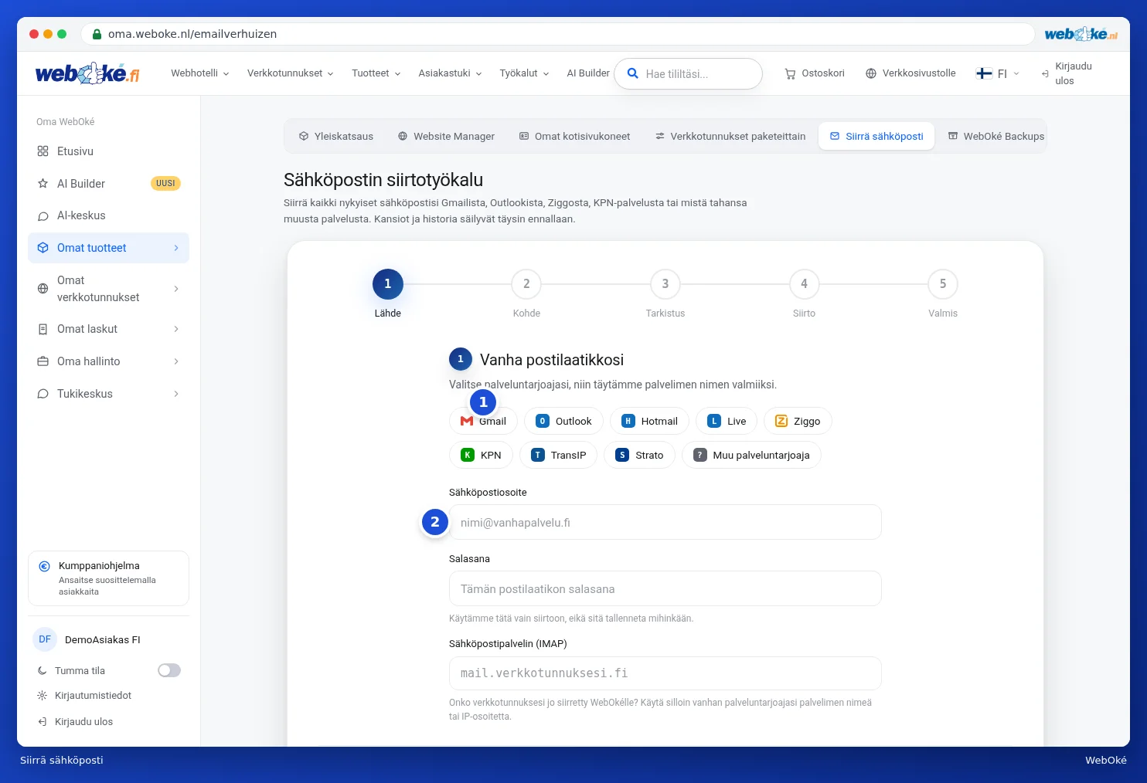Open the Tuotteet dropdown
The width and height of the screenshot is (1147, 783).
(x=376, y=73)
